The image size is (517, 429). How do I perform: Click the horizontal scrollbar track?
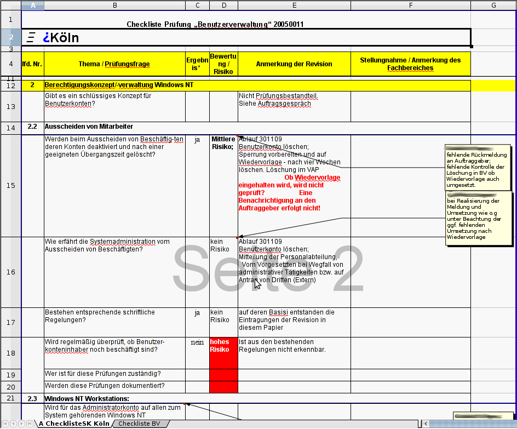[x=473, y=424]
